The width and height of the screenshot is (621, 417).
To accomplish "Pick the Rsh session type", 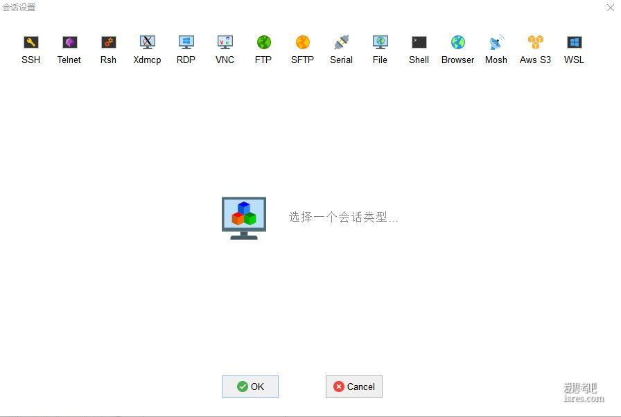I will pyautogui.click(x=109, y=42).
